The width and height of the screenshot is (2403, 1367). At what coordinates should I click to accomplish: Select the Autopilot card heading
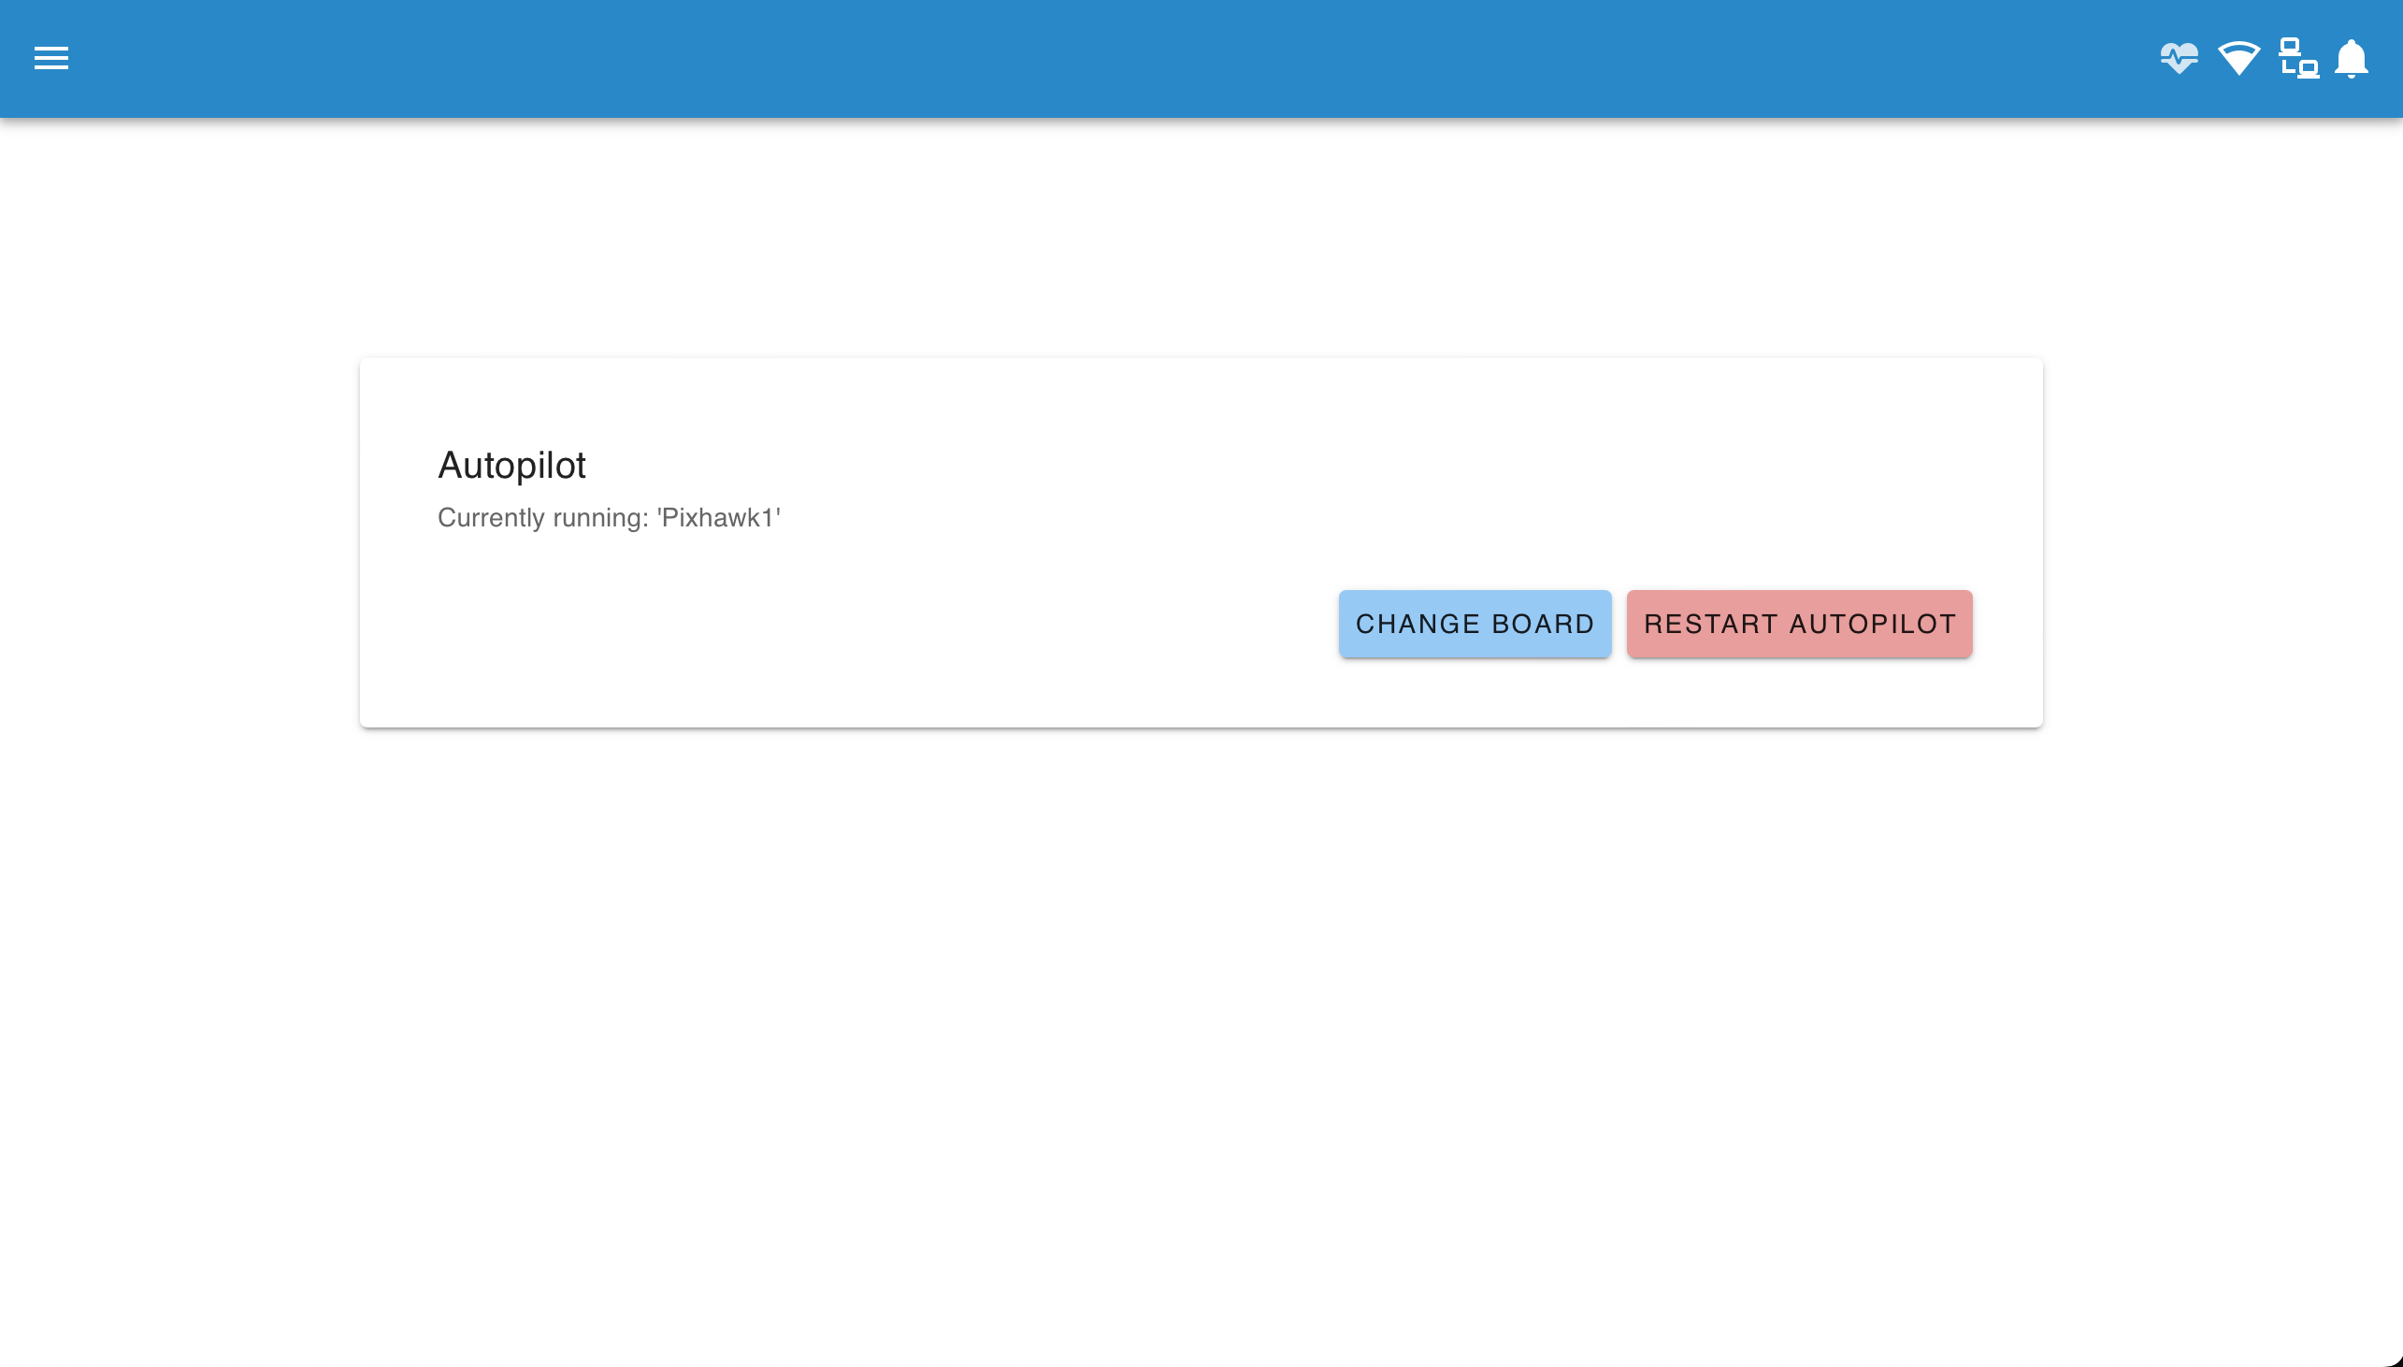click(511, 466)
